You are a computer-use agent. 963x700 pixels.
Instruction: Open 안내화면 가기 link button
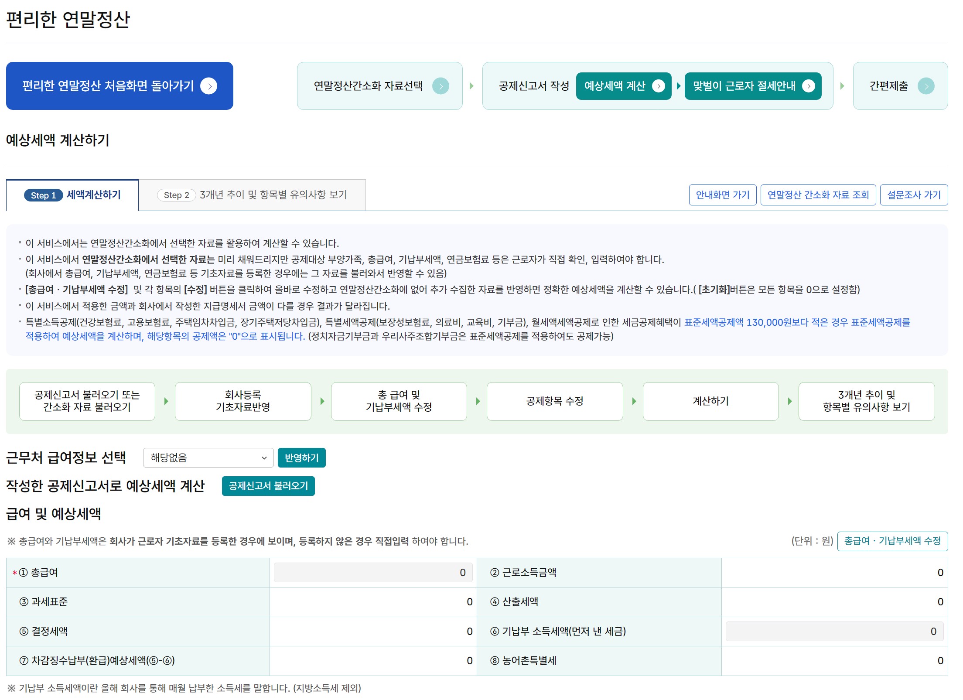(722, 195)
